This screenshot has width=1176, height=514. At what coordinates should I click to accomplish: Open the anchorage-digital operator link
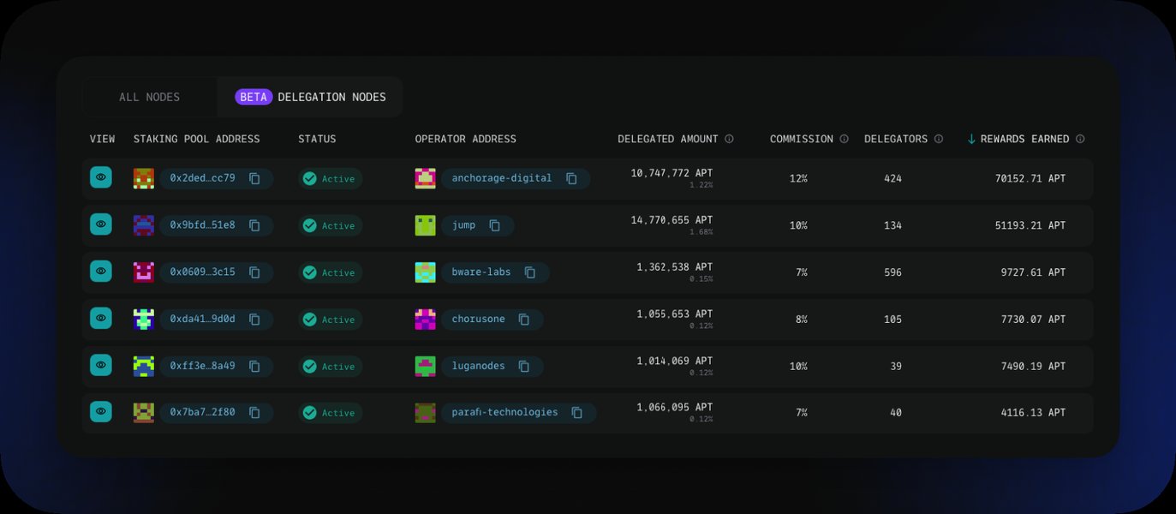(x=502, y=178)
